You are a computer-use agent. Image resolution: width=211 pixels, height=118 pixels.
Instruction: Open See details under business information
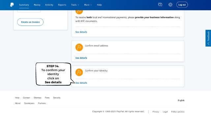click(81, 32)
